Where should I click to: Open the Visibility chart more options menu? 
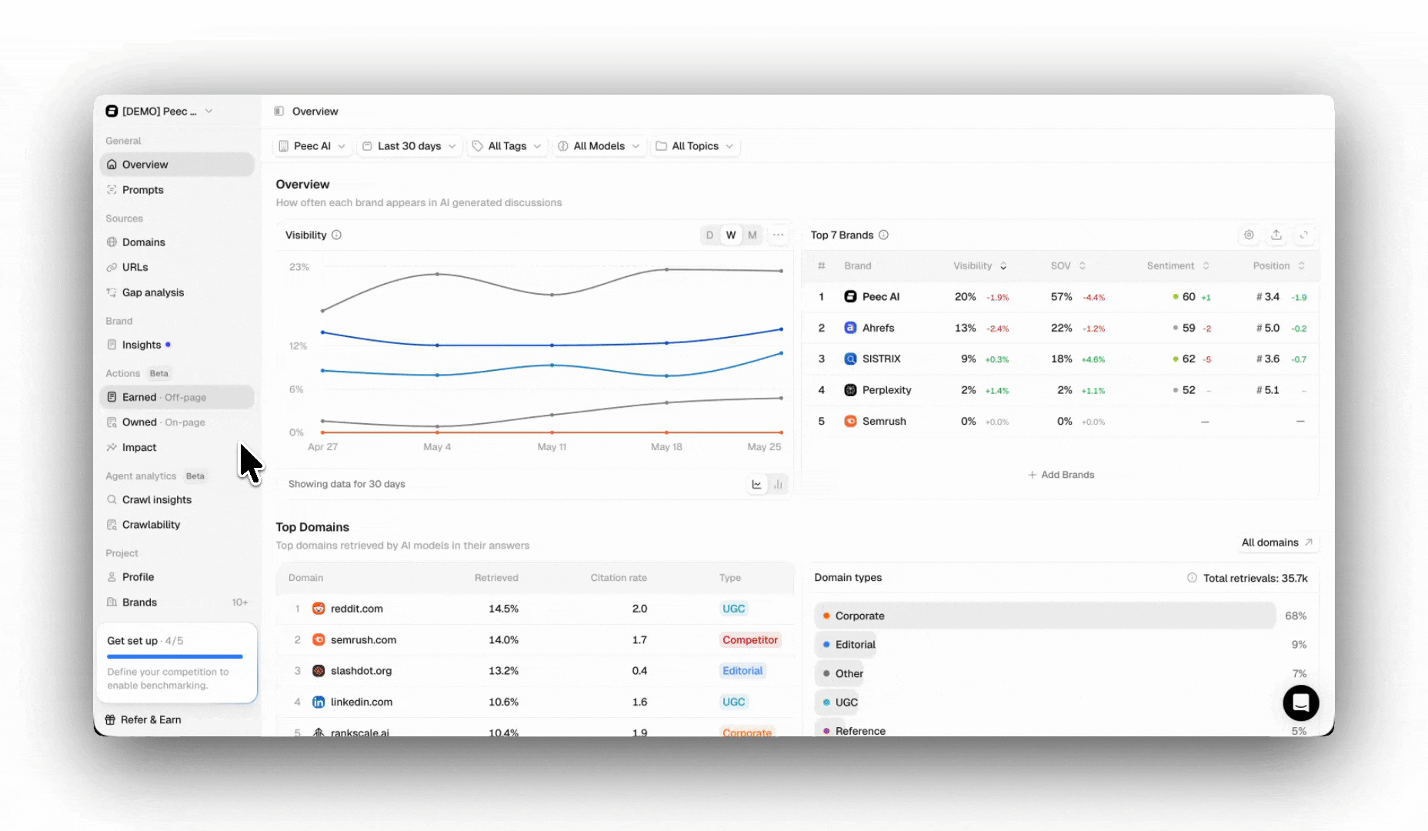tap(779, 235)
